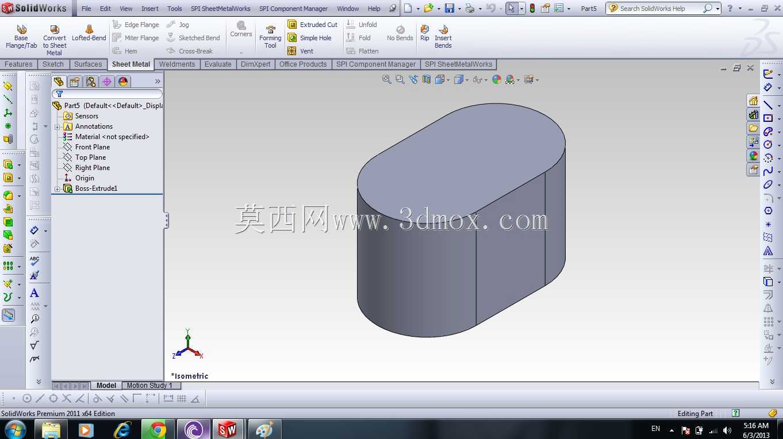
Task: Open the DimXpert tab
Action: (x=255, y=64)
